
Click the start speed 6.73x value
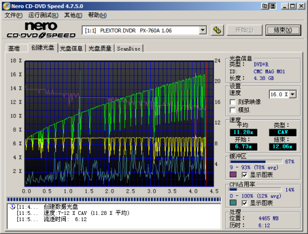pyautogui.click(x=243, y=147)
